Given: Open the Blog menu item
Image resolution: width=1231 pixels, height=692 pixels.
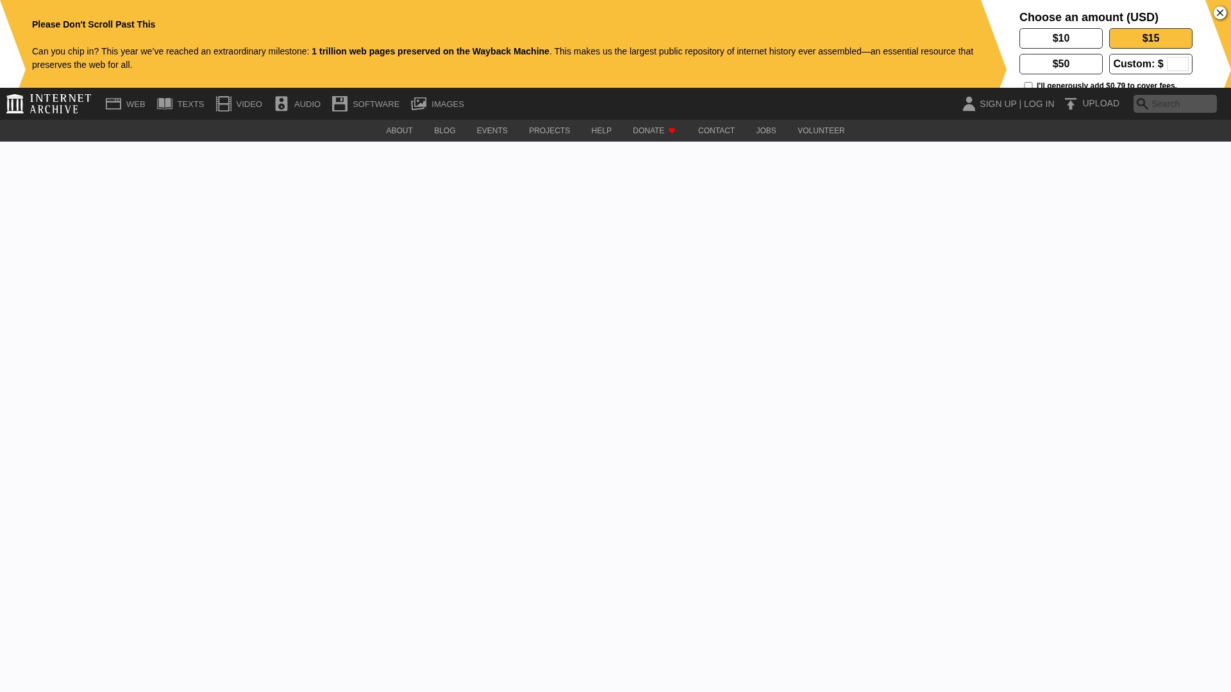Looking at the screenshot, I should [445, 131].
